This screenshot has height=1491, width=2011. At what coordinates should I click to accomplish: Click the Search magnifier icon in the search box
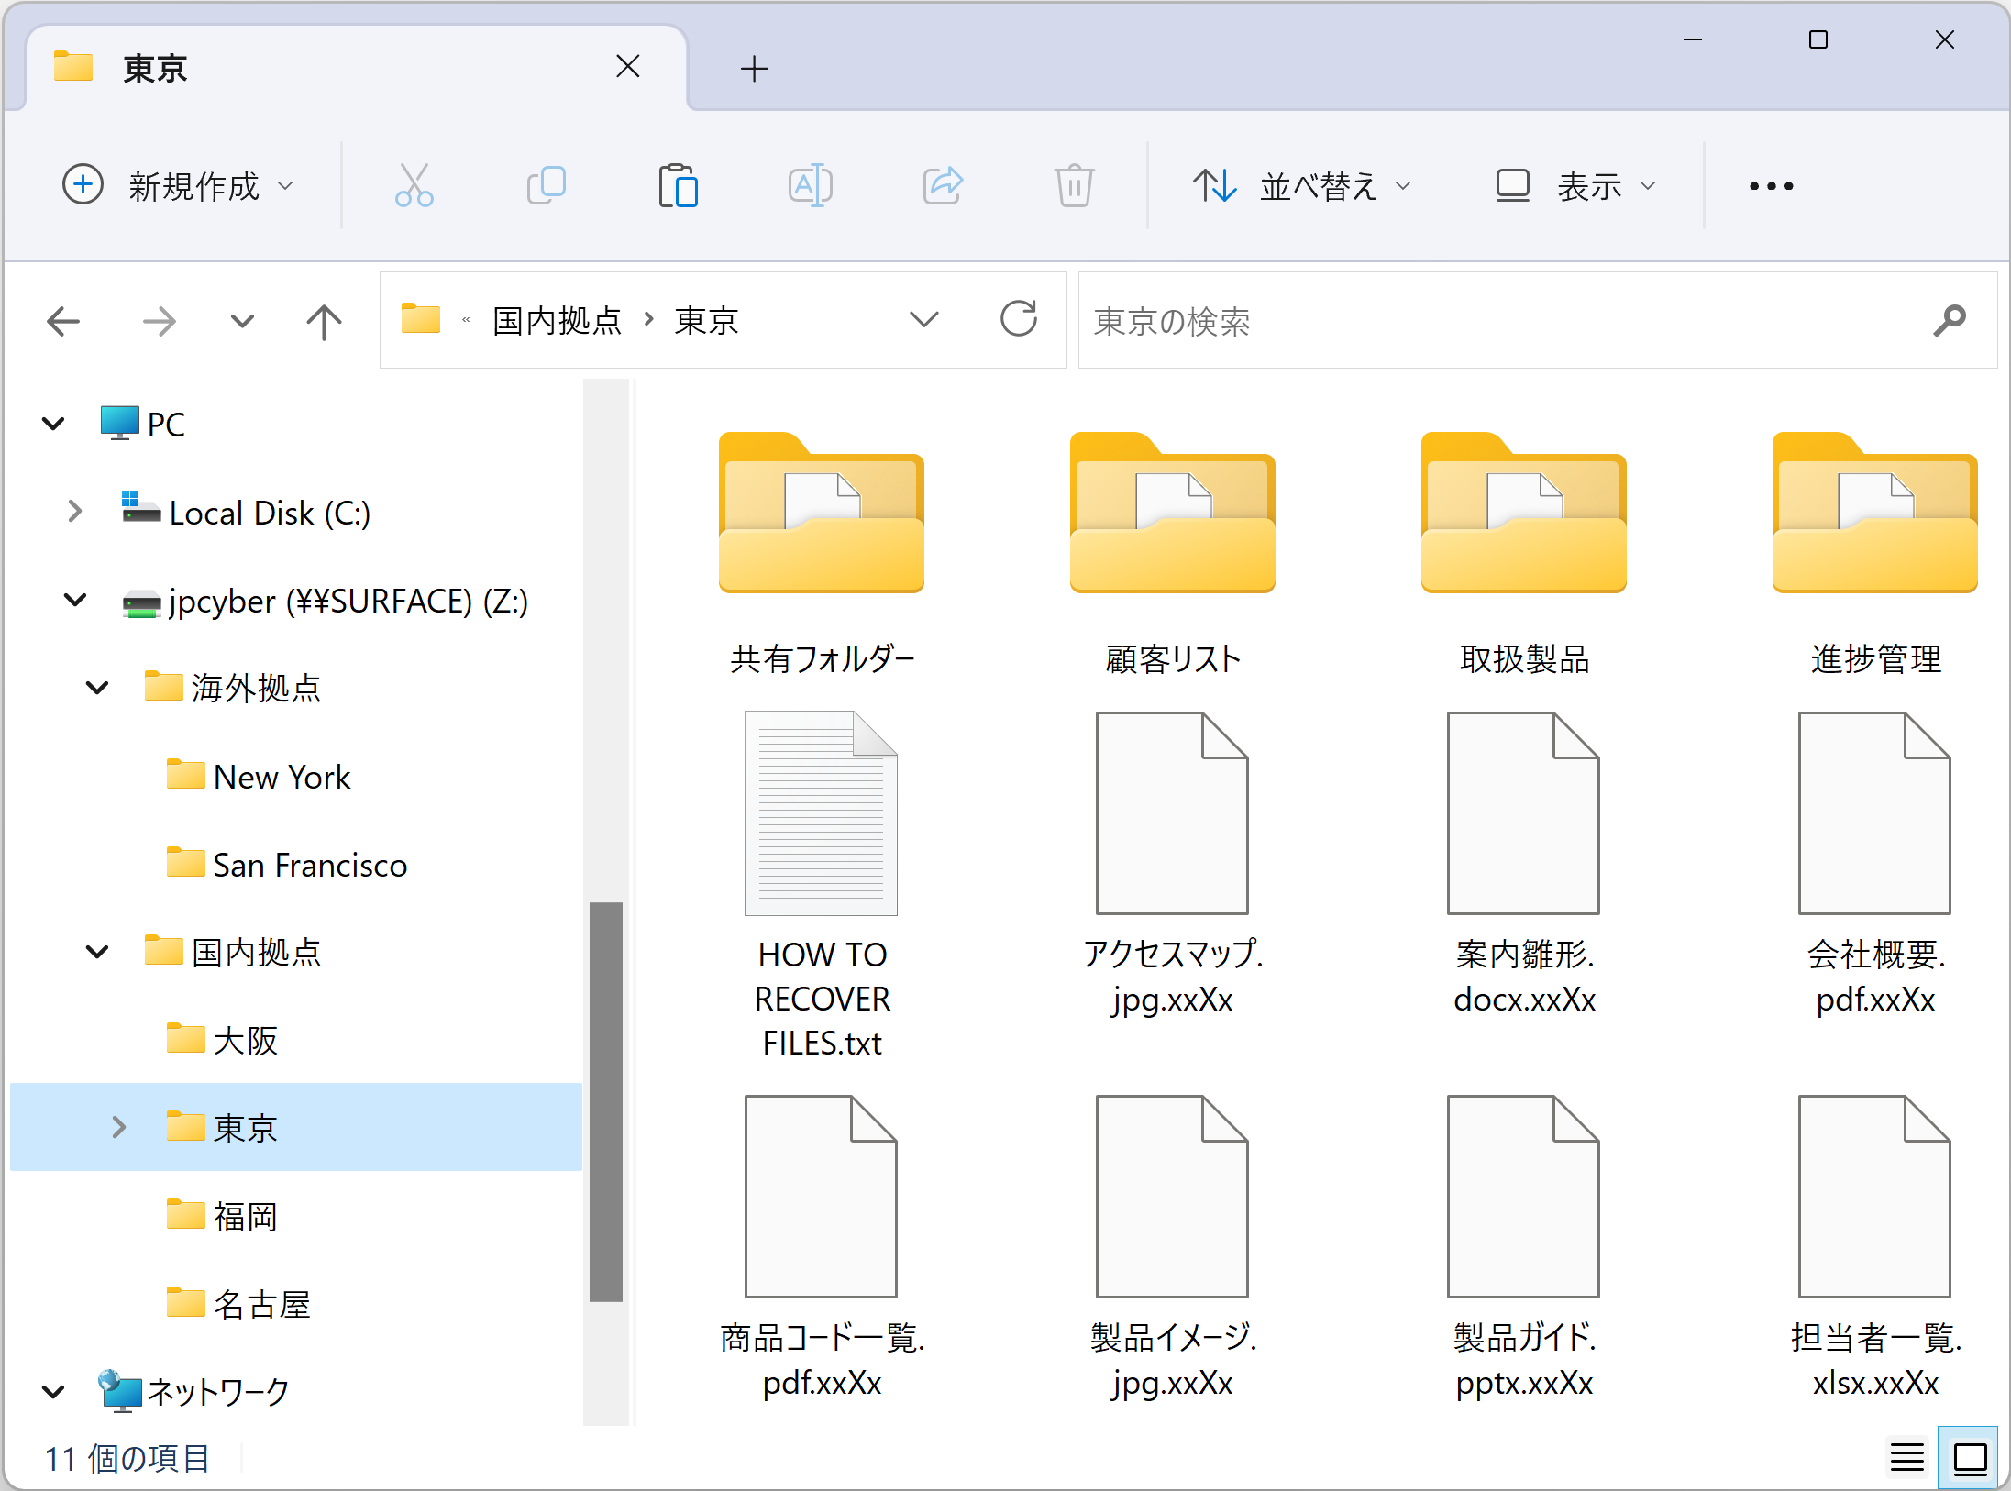click(x=1949, y=320)
